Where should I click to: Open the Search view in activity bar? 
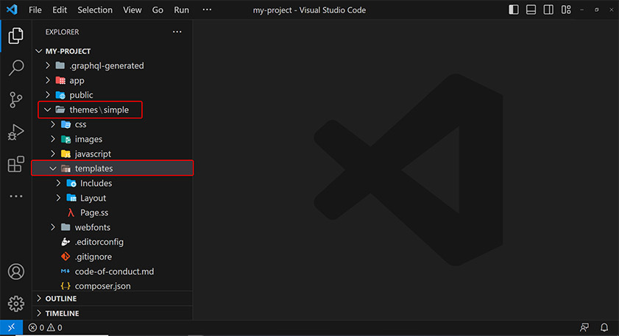pos(15,68)
